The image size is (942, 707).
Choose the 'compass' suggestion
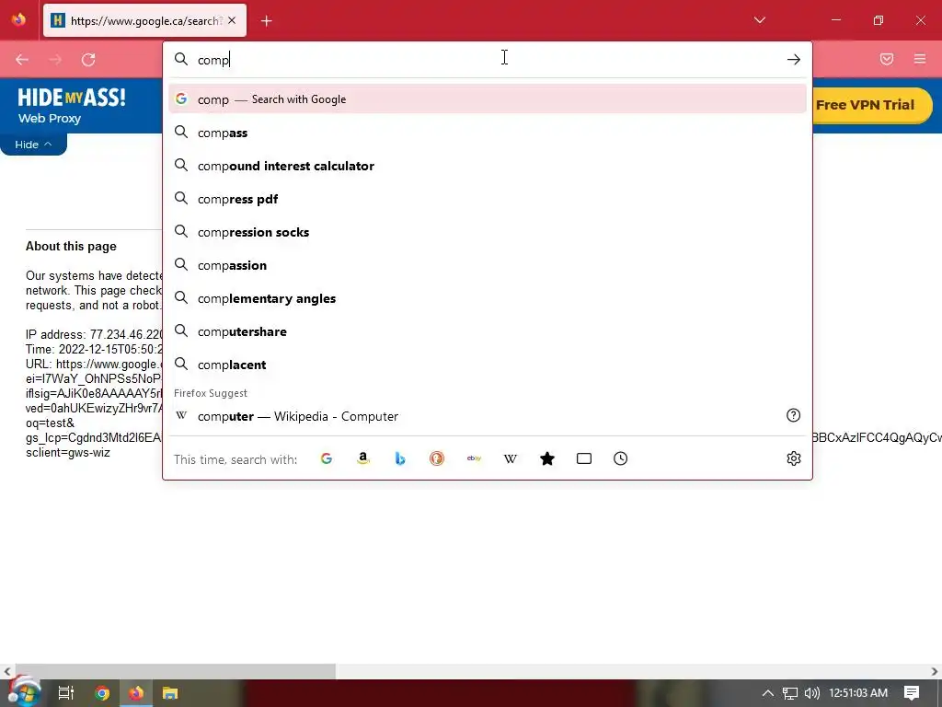pyautogui.click(x=488, y=133)
